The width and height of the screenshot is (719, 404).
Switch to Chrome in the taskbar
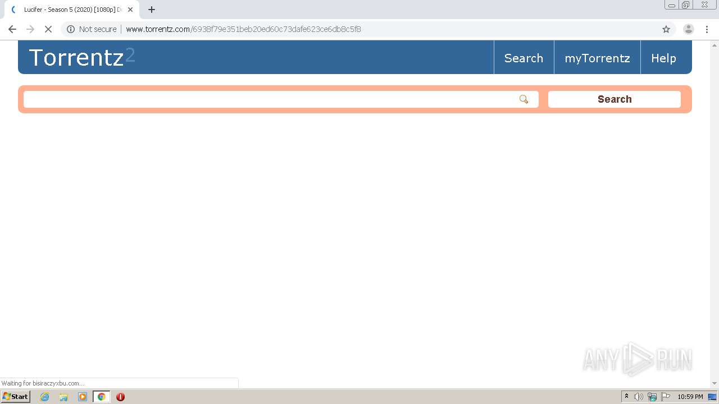click(x=102, y=397)
